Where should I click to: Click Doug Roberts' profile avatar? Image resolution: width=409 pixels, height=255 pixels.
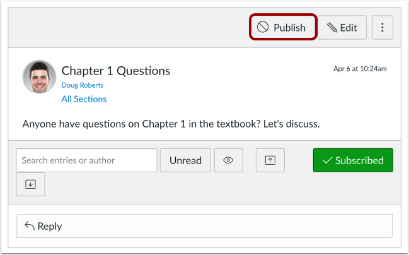(x=39, y=77)
